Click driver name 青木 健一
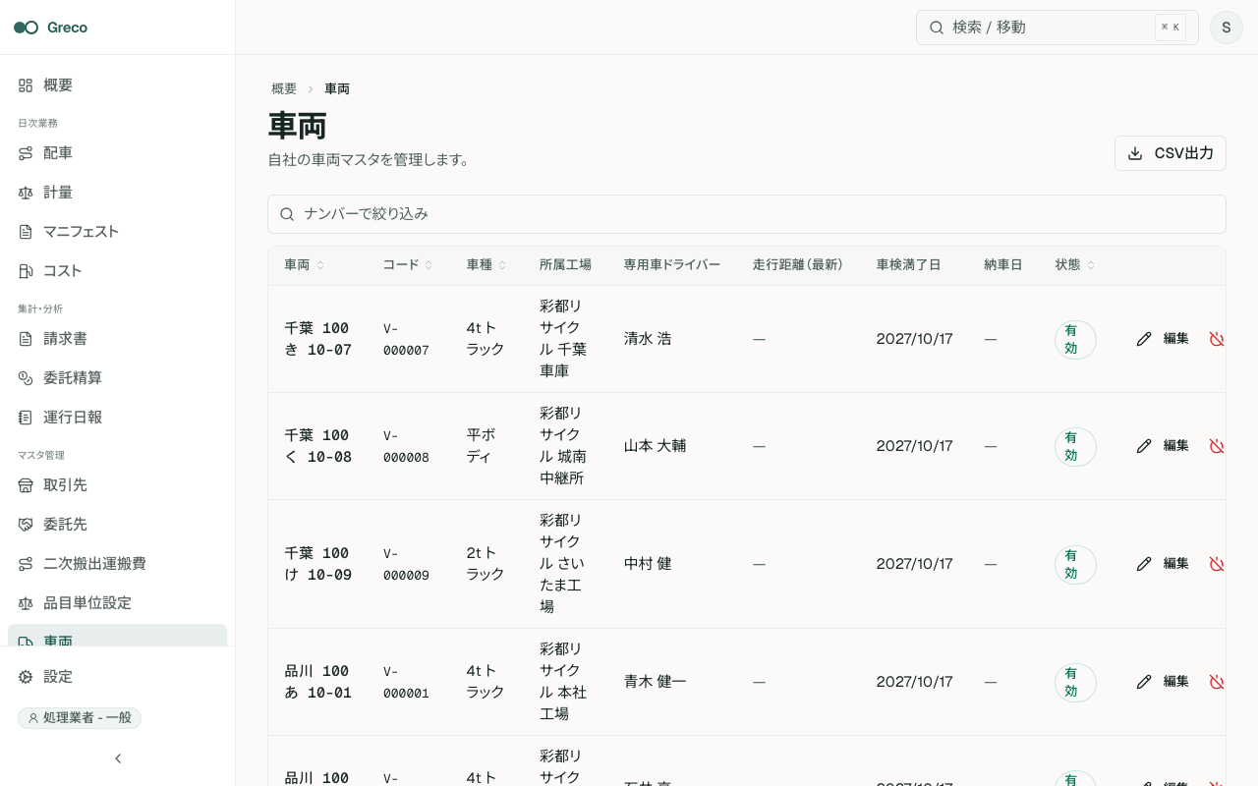The height and width of the screenshot is (786, 1258). point(655,682)
